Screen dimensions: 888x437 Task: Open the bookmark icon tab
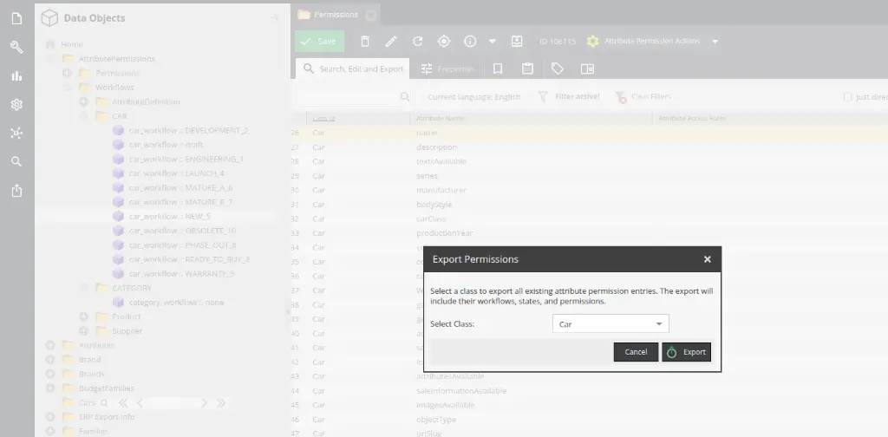[498, 68]
